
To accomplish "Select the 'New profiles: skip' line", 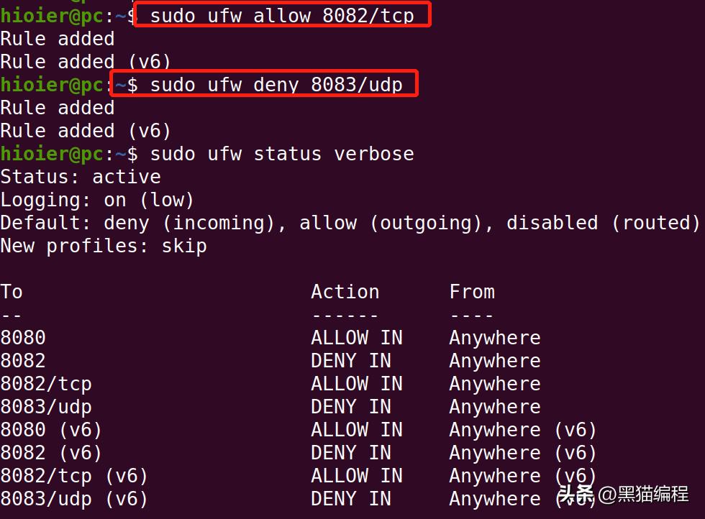I will point(104,246).
